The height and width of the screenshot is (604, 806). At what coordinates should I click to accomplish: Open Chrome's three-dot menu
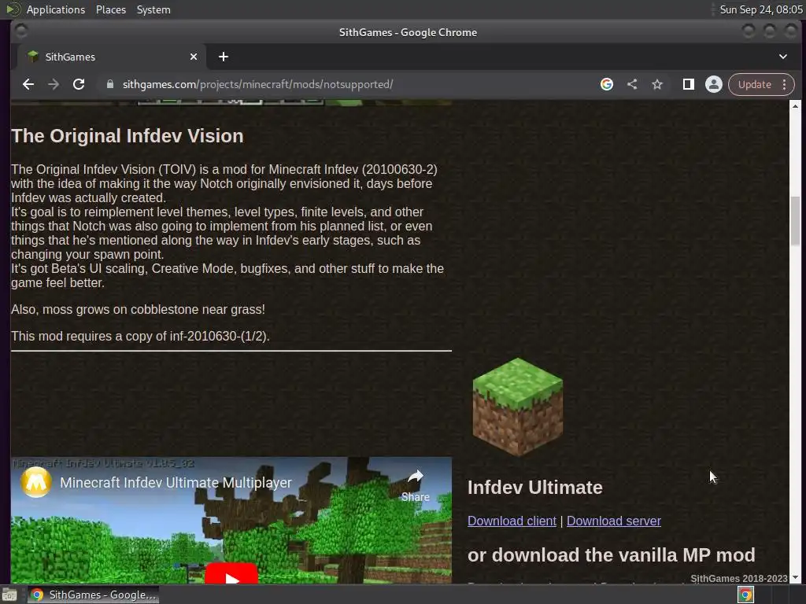click(x=785, y=84)
